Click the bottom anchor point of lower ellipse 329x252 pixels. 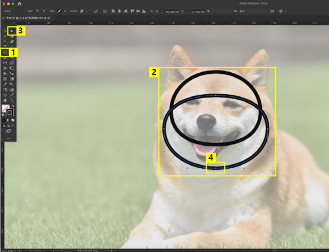pos(215,168)
